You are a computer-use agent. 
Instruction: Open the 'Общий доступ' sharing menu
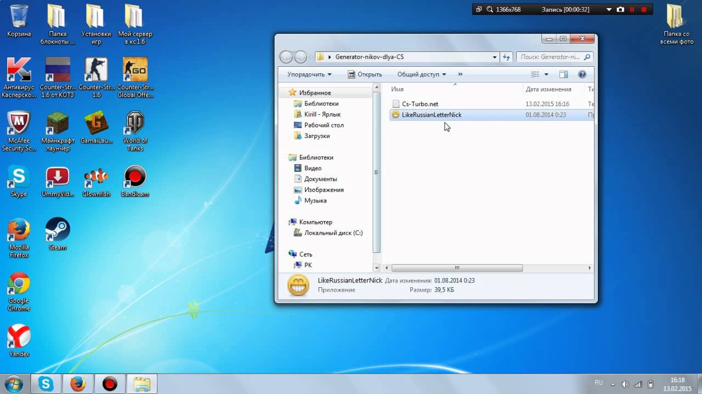[421, 74]
